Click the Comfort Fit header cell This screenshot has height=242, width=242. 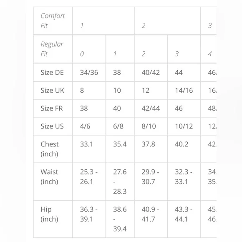click(53, 21)
